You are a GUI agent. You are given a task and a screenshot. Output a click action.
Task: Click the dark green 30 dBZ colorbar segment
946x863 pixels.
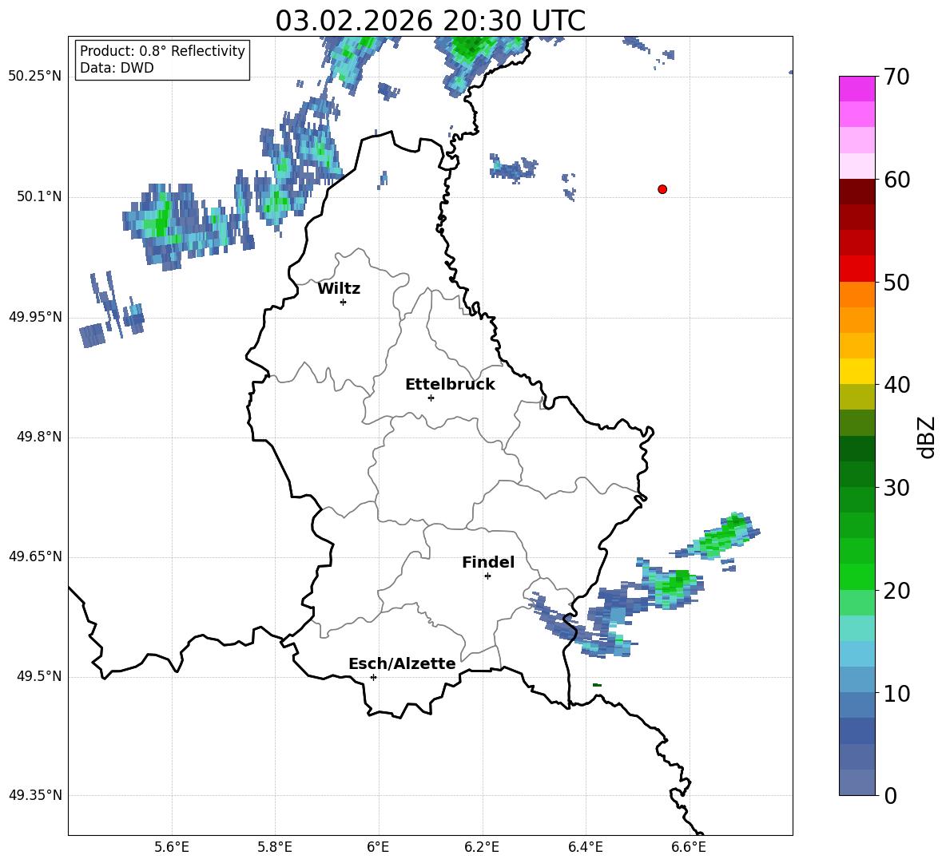pos(857,474)
